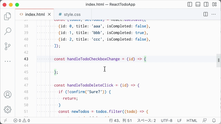Click line number 44 in gutter

26,65
